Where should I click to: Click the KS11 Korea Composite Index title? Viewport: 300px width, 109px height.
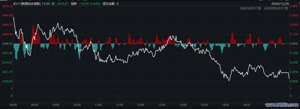pyautogui.click(x=27, y=4)
